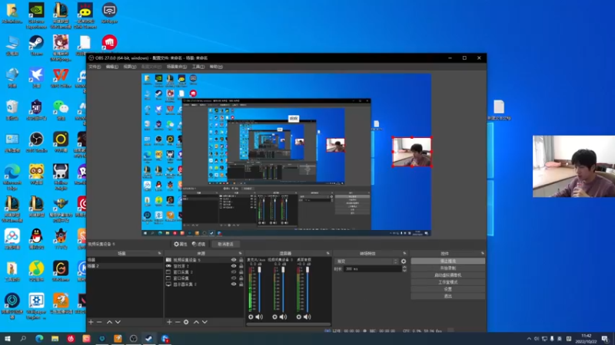Open the 工具 (Tools) menu

(x=197, y=67)
